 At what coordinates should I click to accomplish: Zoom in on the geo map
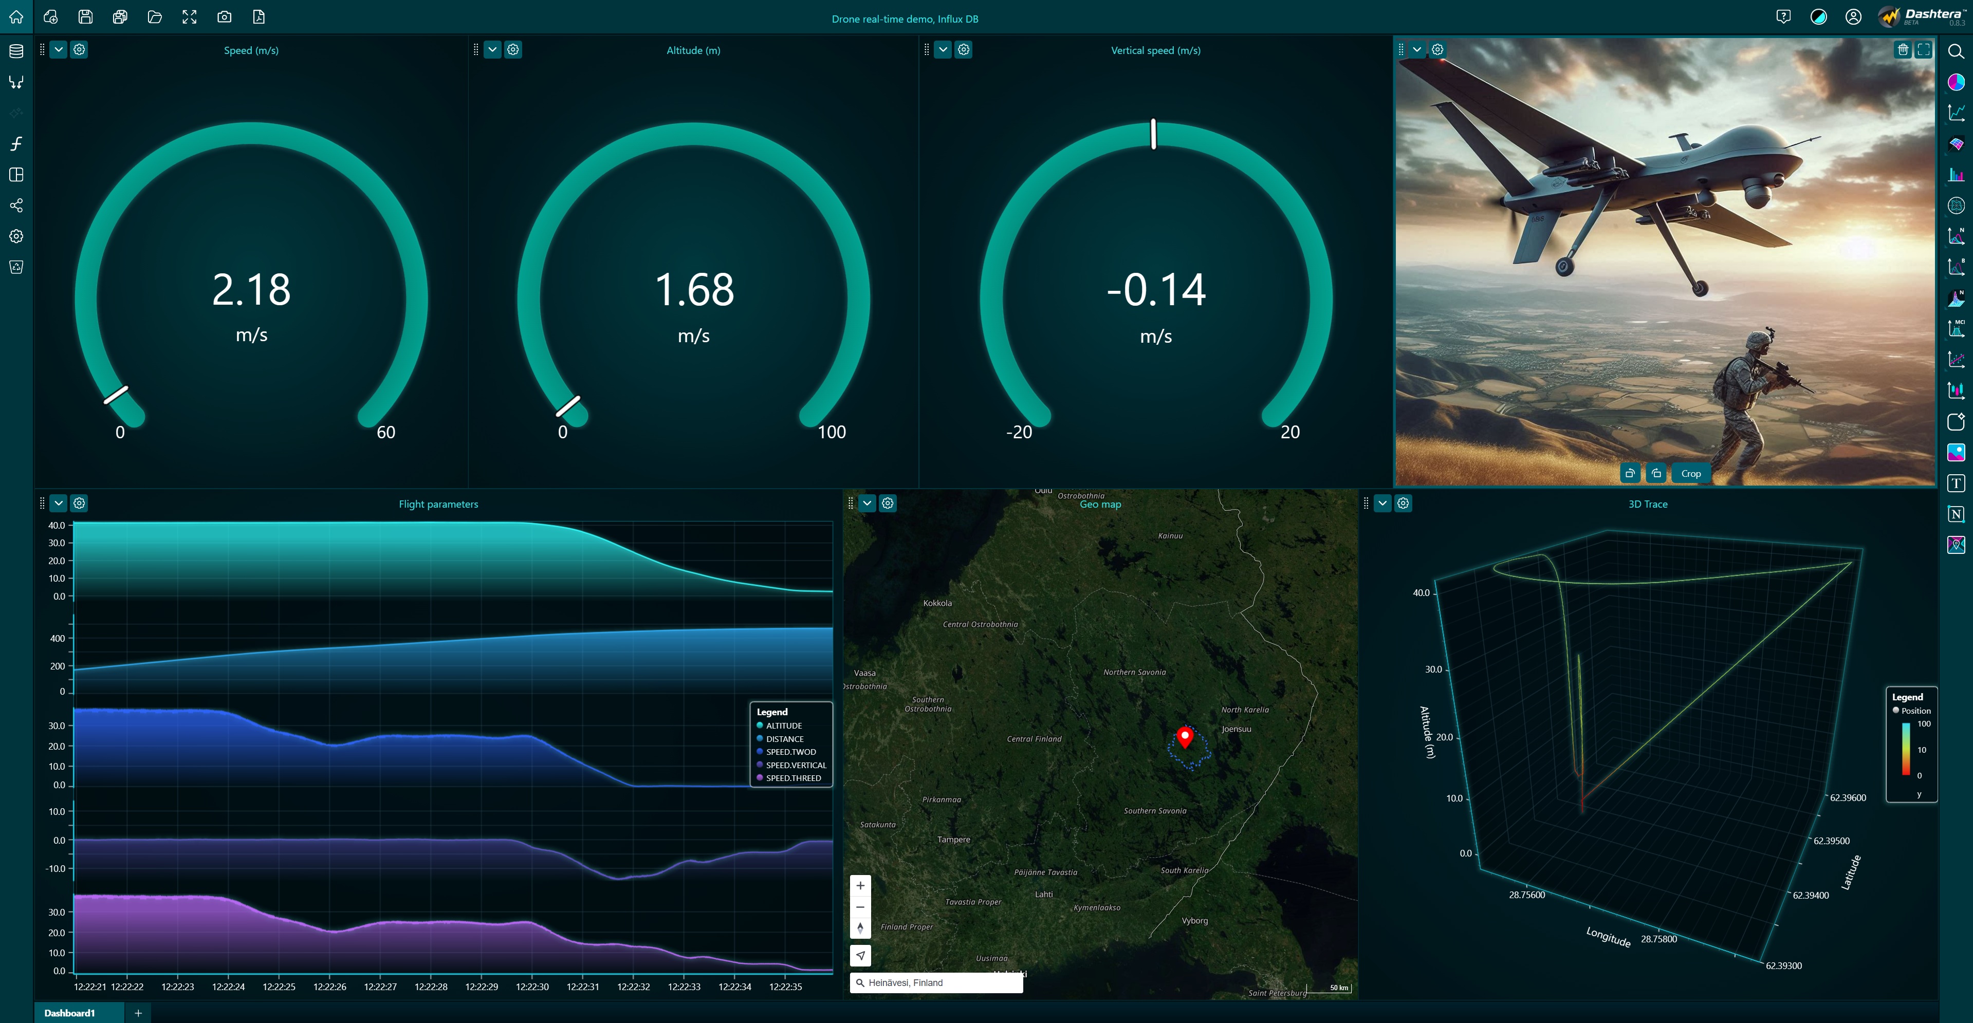860,886
